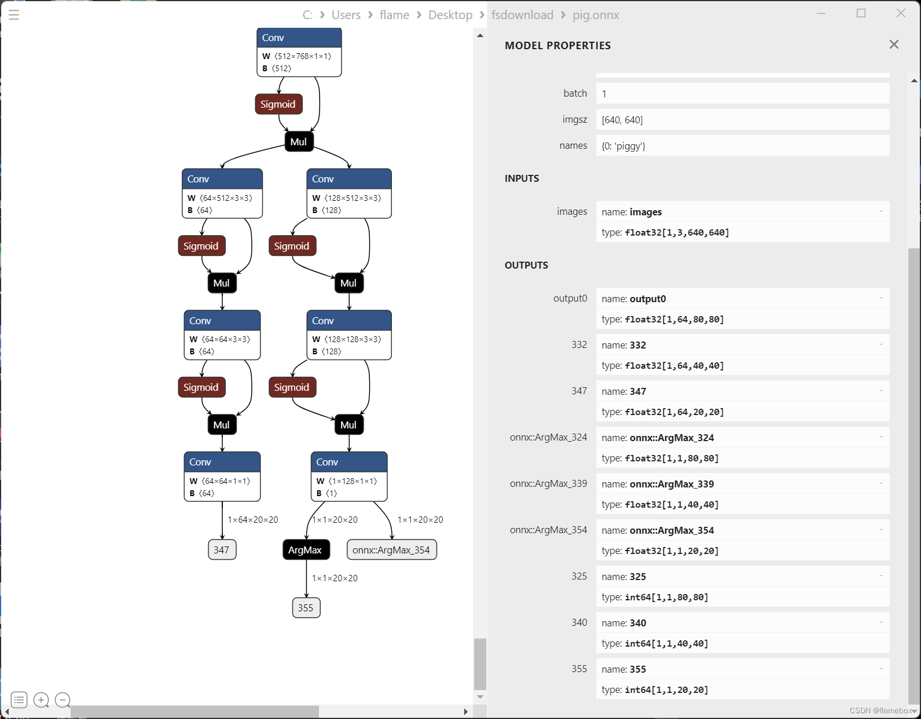Show model properties via list icon
921x719 pixels.
click(19, 700)
